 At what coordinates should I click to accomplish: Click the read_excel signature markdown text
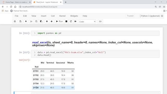point(92,44)
